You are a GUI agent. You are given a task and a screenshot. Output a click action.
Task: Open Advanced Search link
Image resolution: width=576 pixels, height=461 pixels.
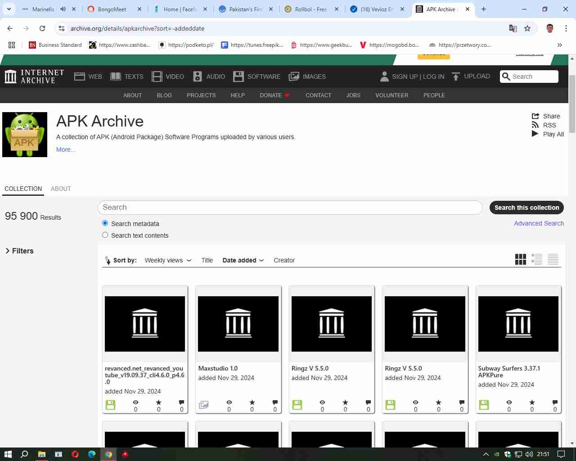coord(539,223)
